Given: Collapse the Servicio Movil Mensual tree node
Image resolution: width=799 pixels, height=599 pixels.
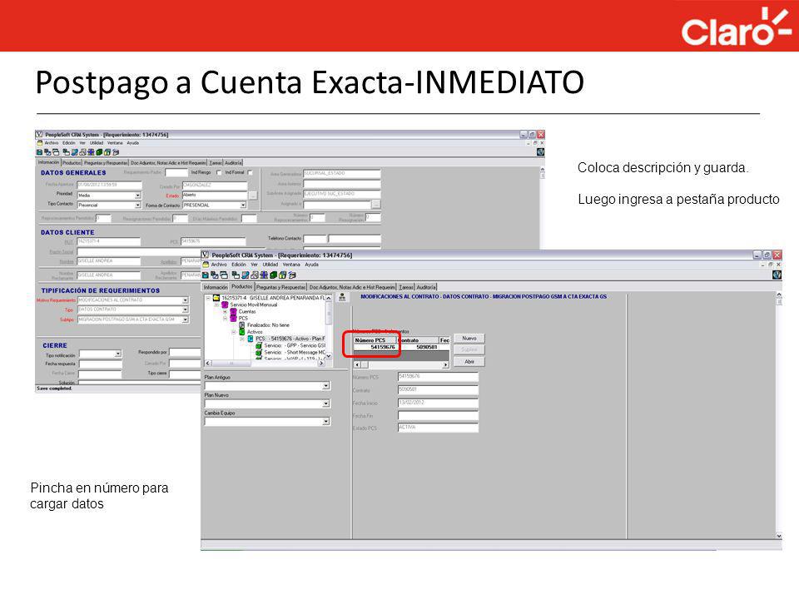Looking at the screenshot, I should coord(216,304).
